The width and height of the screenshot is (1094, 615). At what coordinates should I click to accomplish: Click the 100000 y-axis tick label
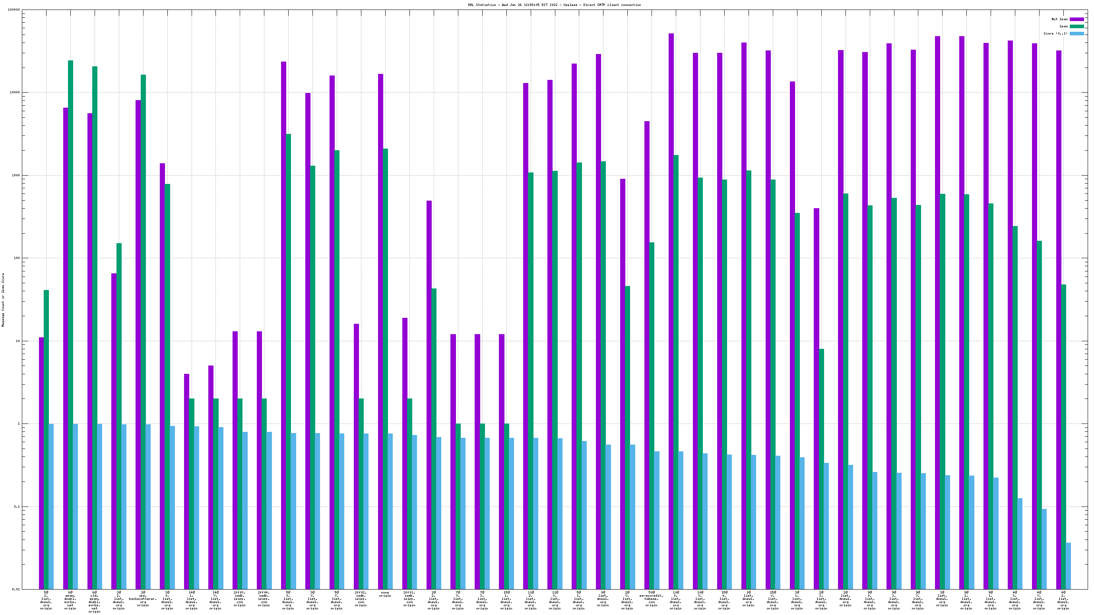pos(14,10)
